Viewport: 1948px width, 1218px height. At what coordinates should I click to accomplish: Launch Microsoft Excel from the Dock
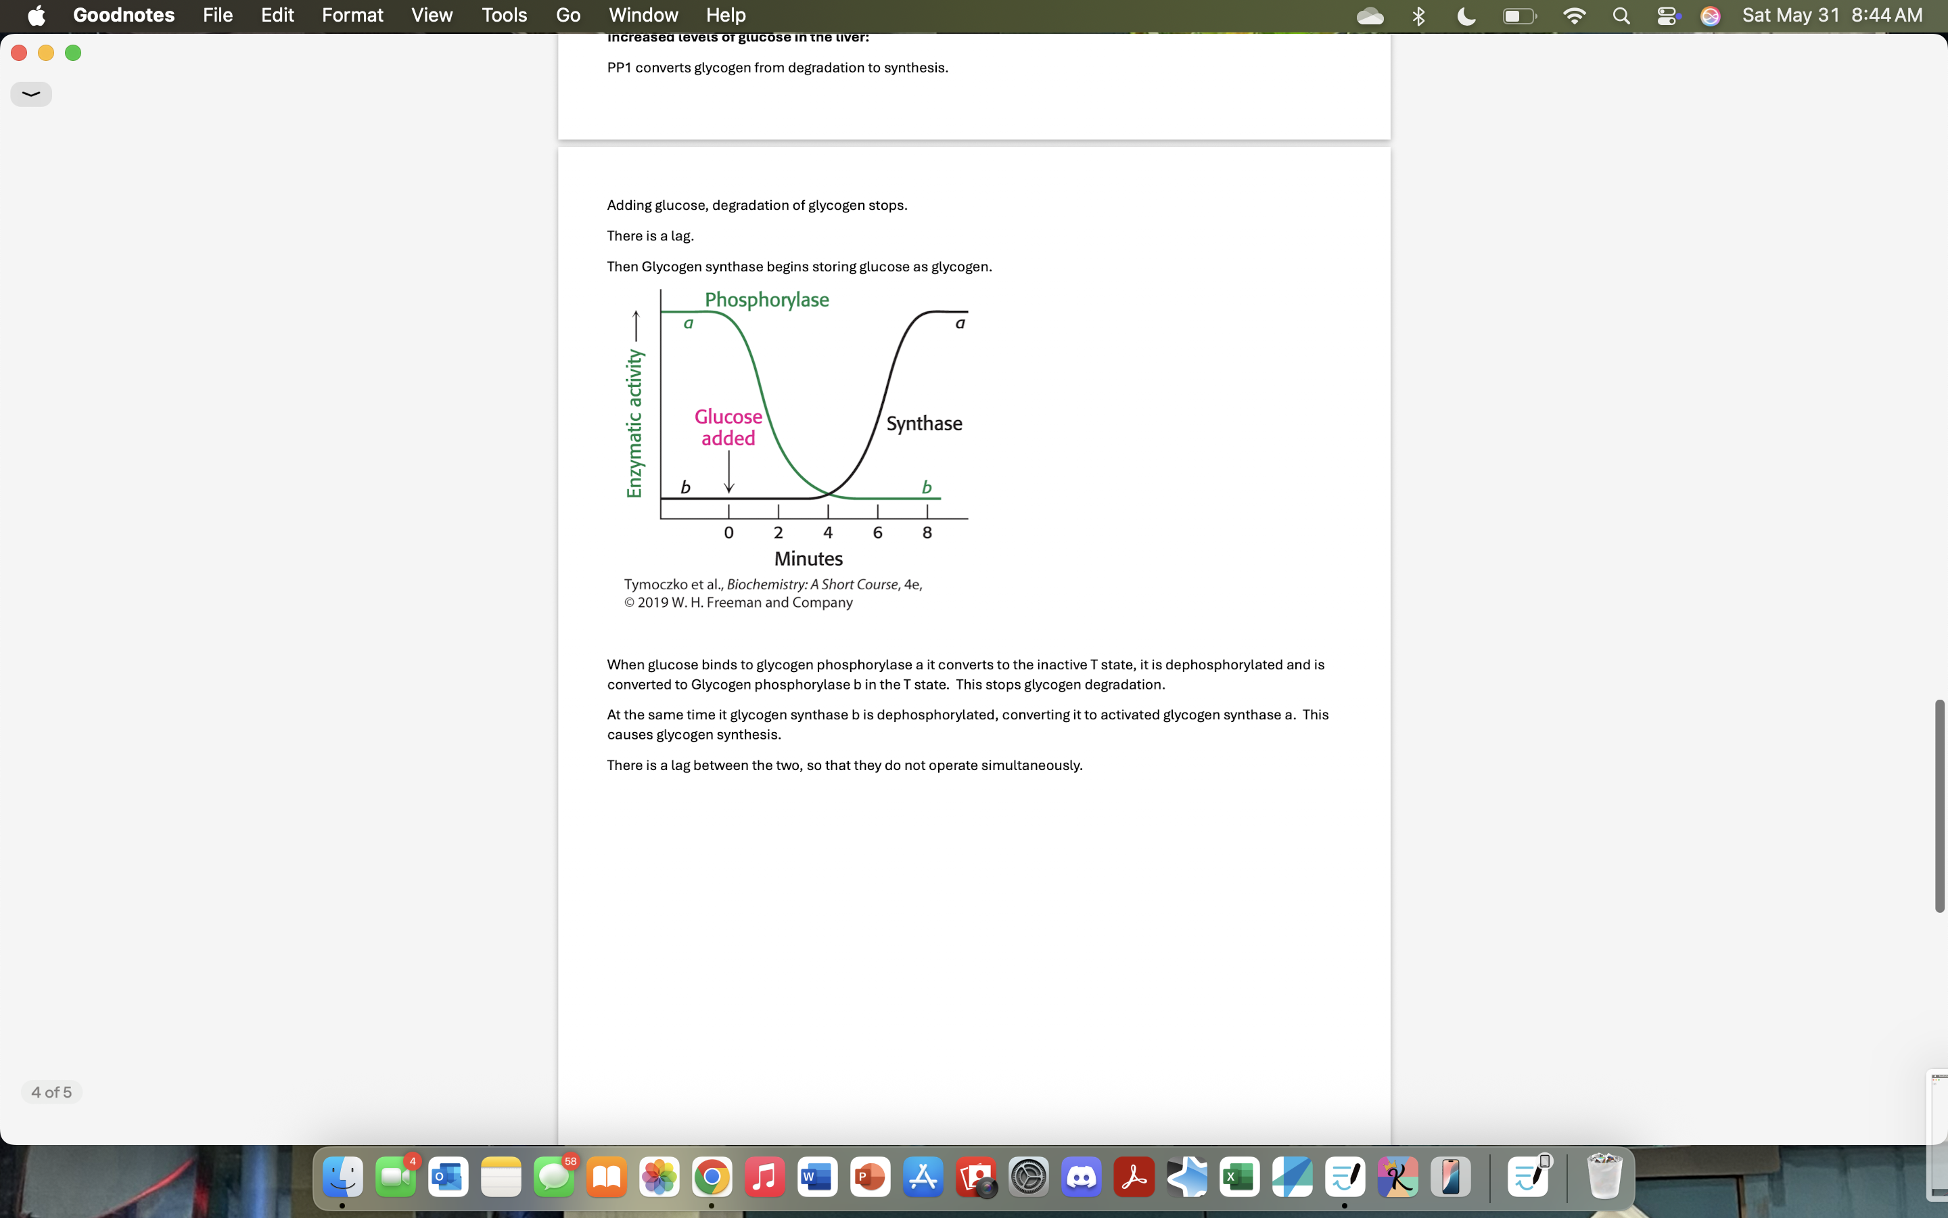coord(1239,1176)
